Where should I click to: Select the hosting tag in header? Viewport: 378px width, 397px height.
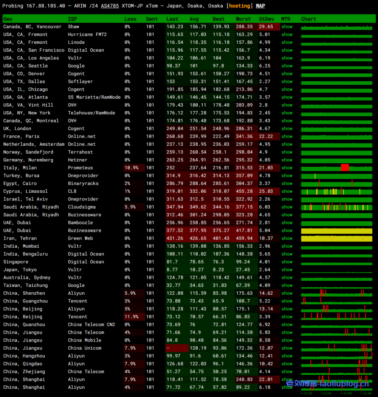(x=239, y=6)
